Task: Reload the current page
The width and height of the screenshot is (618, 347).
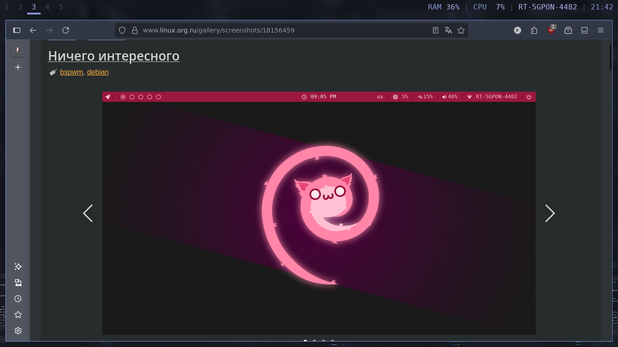Action: [x=66, y=30]
